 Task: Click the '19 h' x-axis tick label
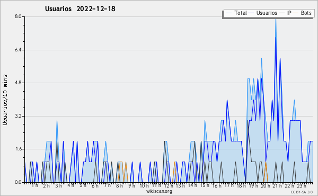tap(253, 185)
